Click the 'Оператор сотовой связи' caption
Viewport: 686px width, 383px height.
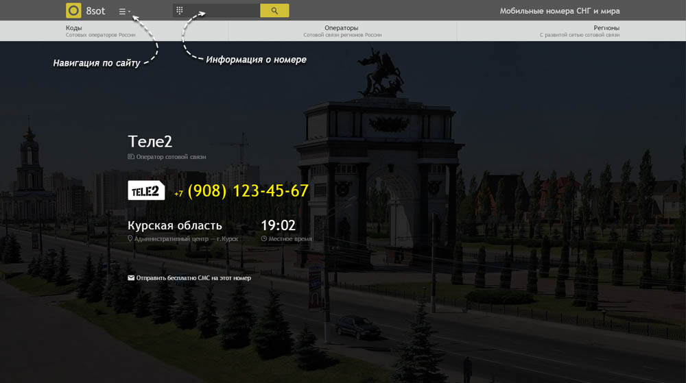click(x=171, y=157)
